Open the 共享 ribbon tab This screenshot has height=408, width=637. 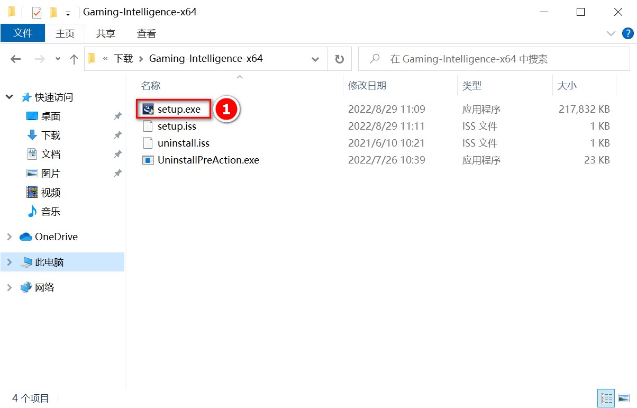pos(105,33)
